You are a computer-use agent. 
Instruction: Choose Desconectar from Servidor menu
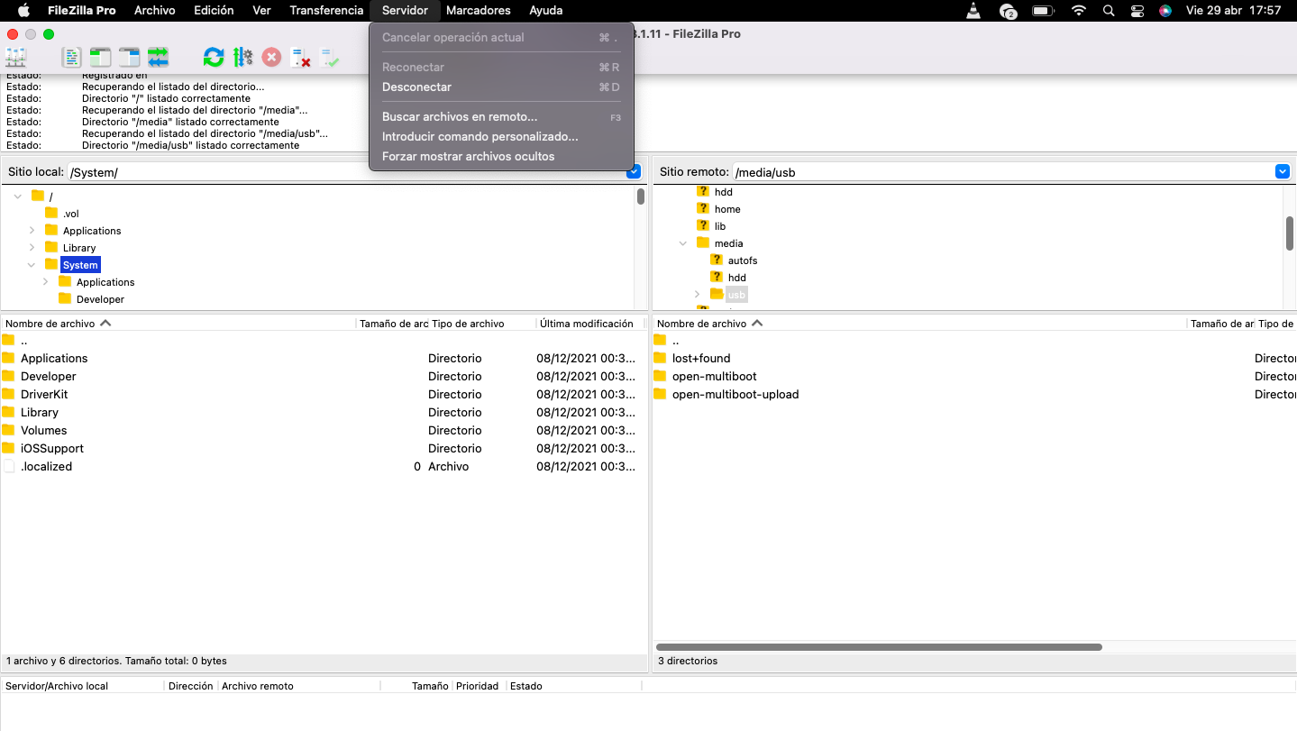click(x=416, y=87)
